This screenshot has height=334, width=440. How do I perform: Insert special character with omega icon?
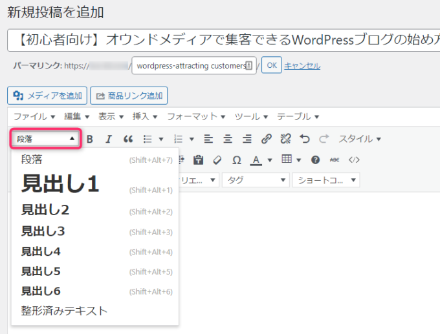click(237, 160)
